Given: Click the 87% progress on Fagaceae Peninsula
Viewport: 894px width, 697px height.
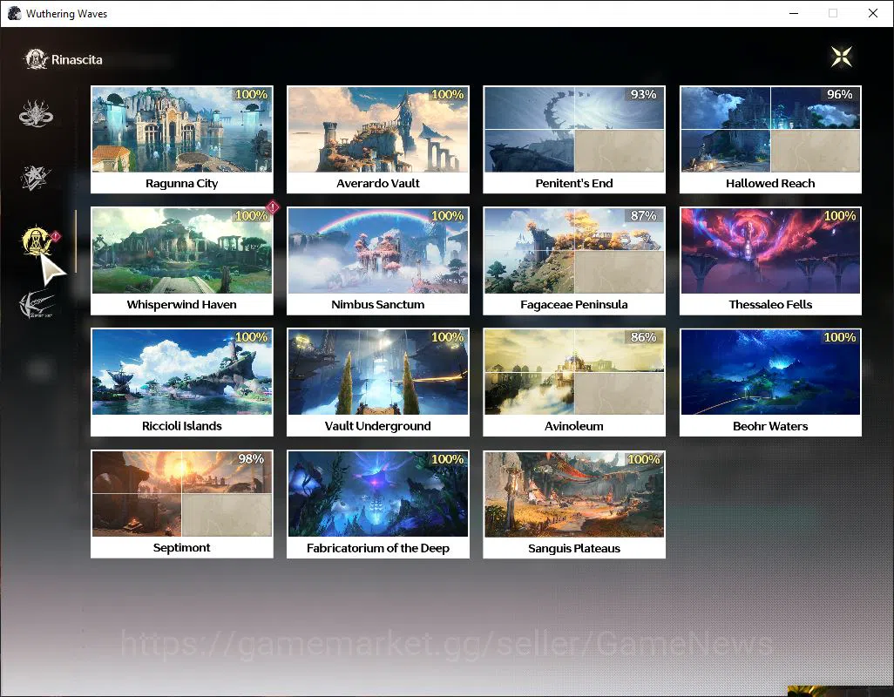Looking at the screenshot, I should click(x=644, y=216).
